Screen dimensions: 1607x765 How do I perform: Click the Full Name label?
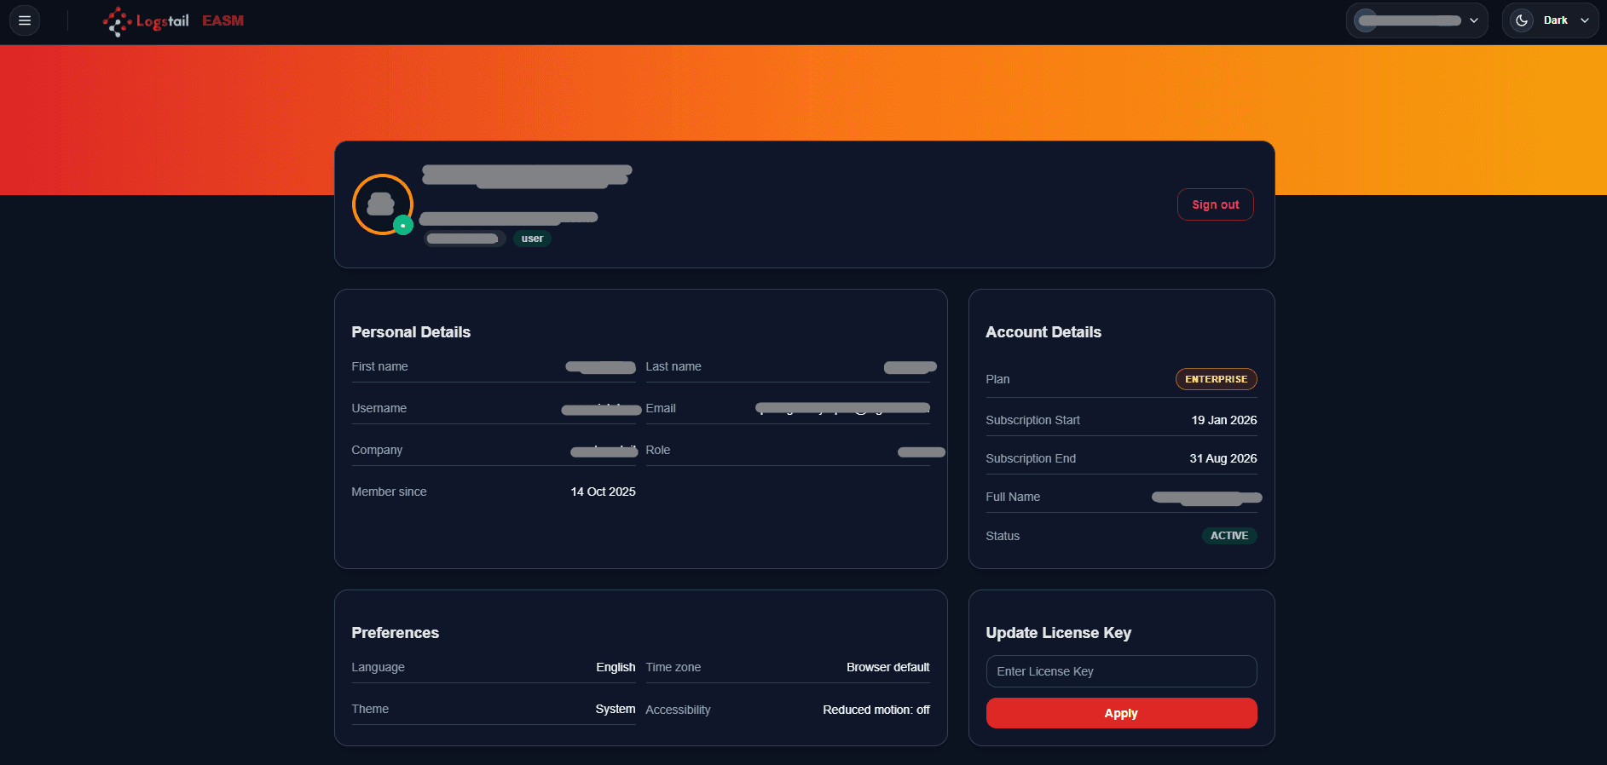tap(1013, 497)
